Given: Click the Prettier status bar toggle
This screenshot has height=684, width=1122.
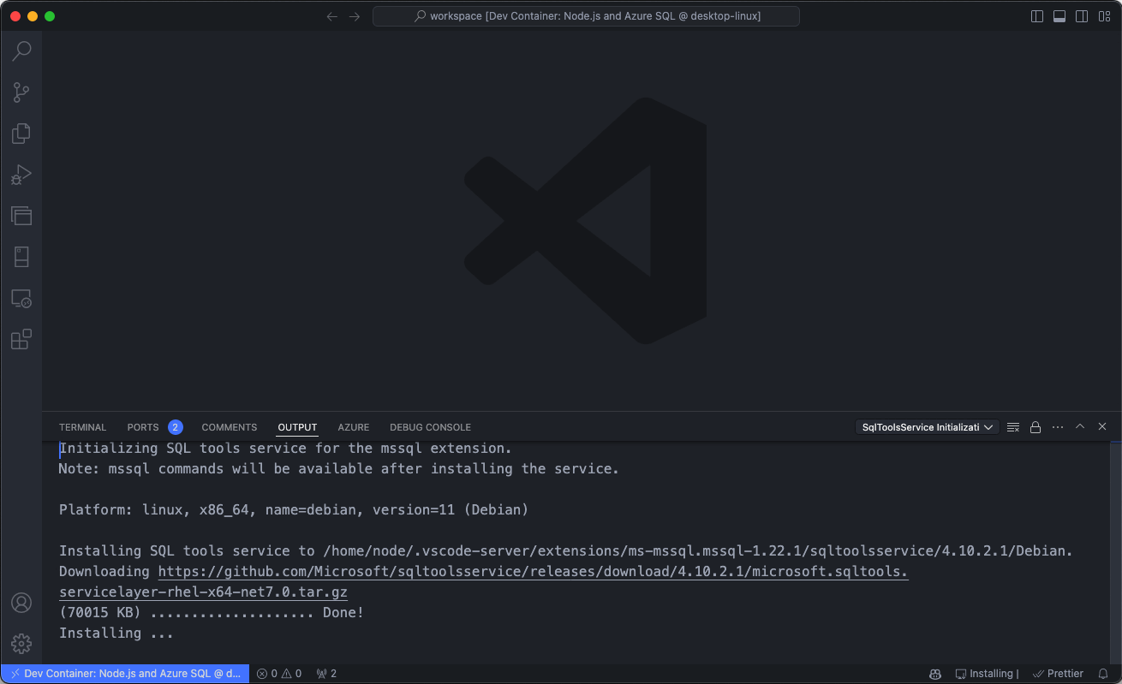Looking at the screenshot, I should click(x=1058, y=673).
